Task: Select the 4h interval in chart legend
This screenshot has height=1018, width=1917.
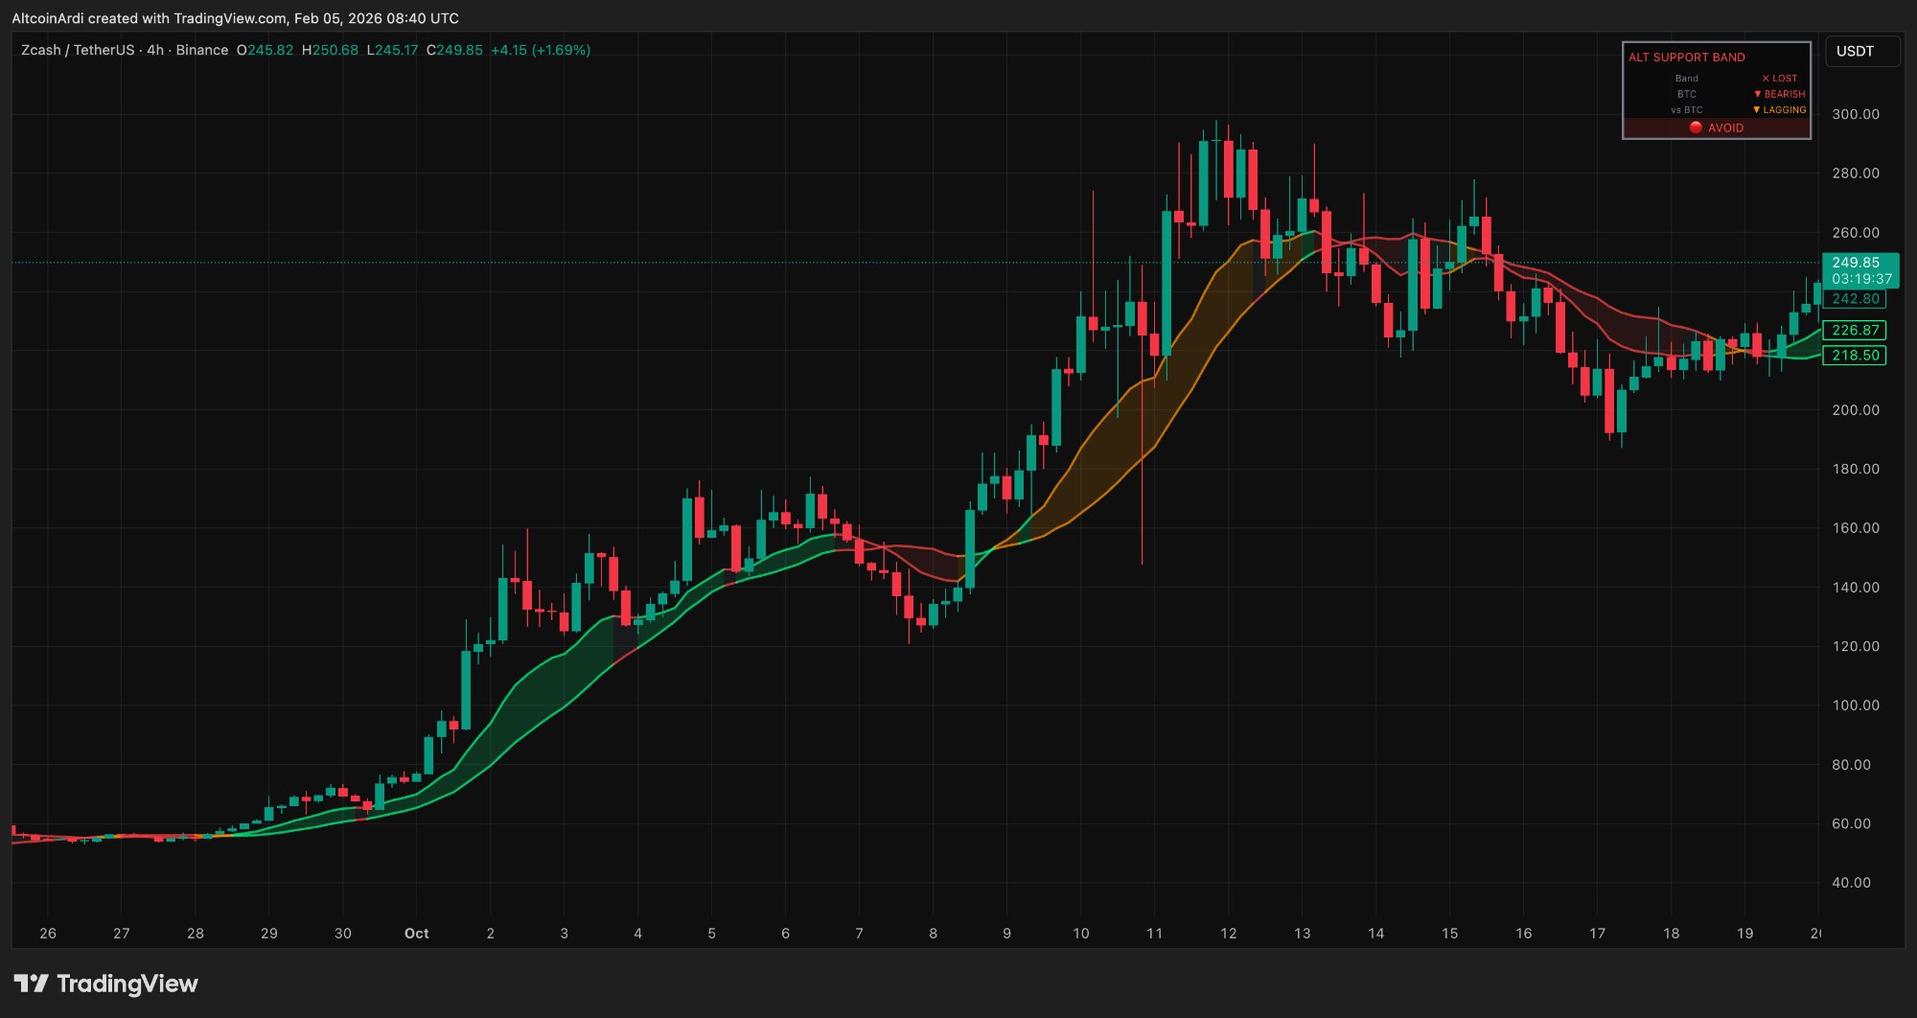Action: point(155,50)
